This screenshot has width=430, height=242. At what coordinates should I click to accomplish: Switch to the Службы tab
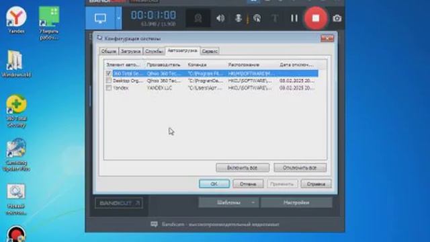pyautogui.click(x=154, y=51)
